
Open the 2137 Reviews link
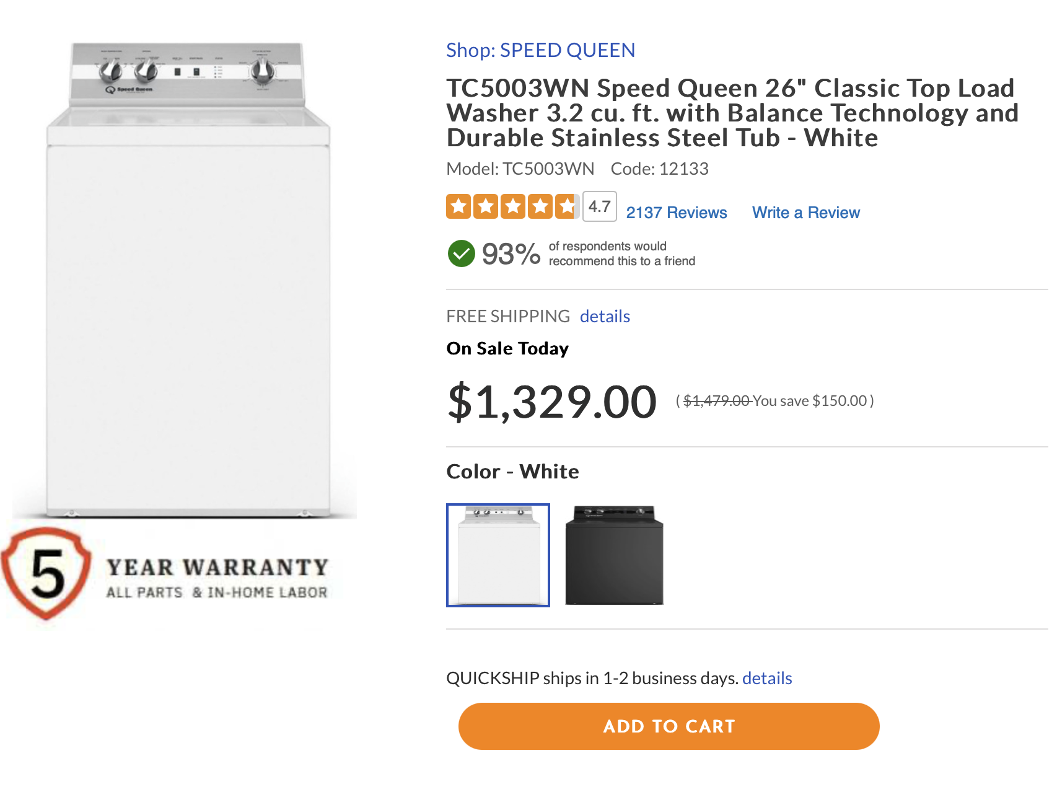tap(676, 213)
